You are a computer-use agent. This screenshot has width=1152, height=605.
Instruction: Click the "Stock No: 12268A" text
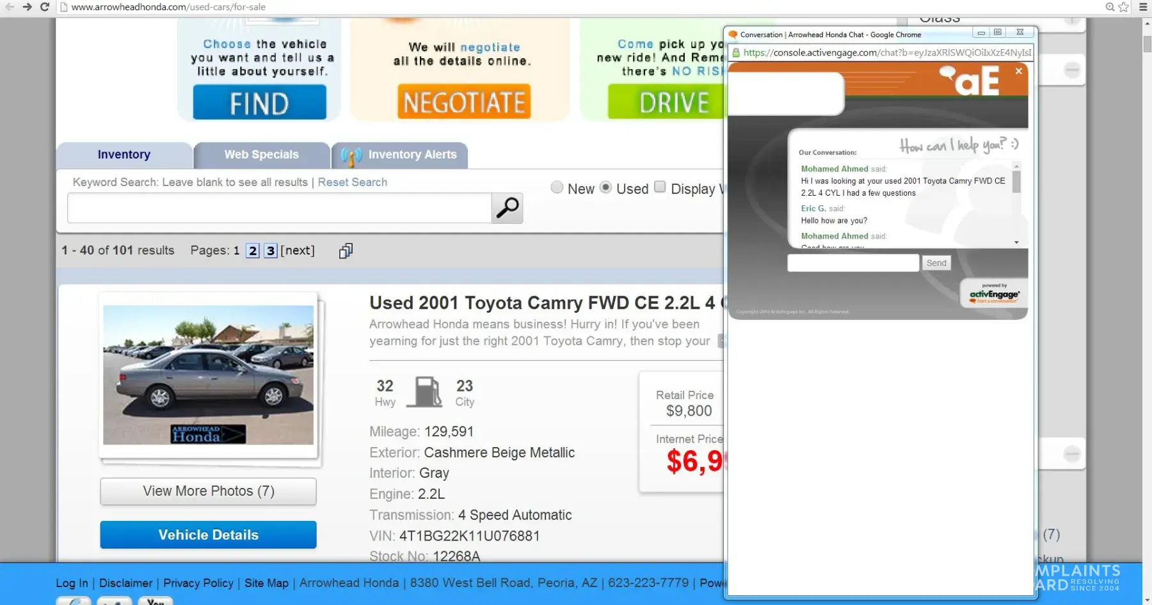(x=424, y=556)
